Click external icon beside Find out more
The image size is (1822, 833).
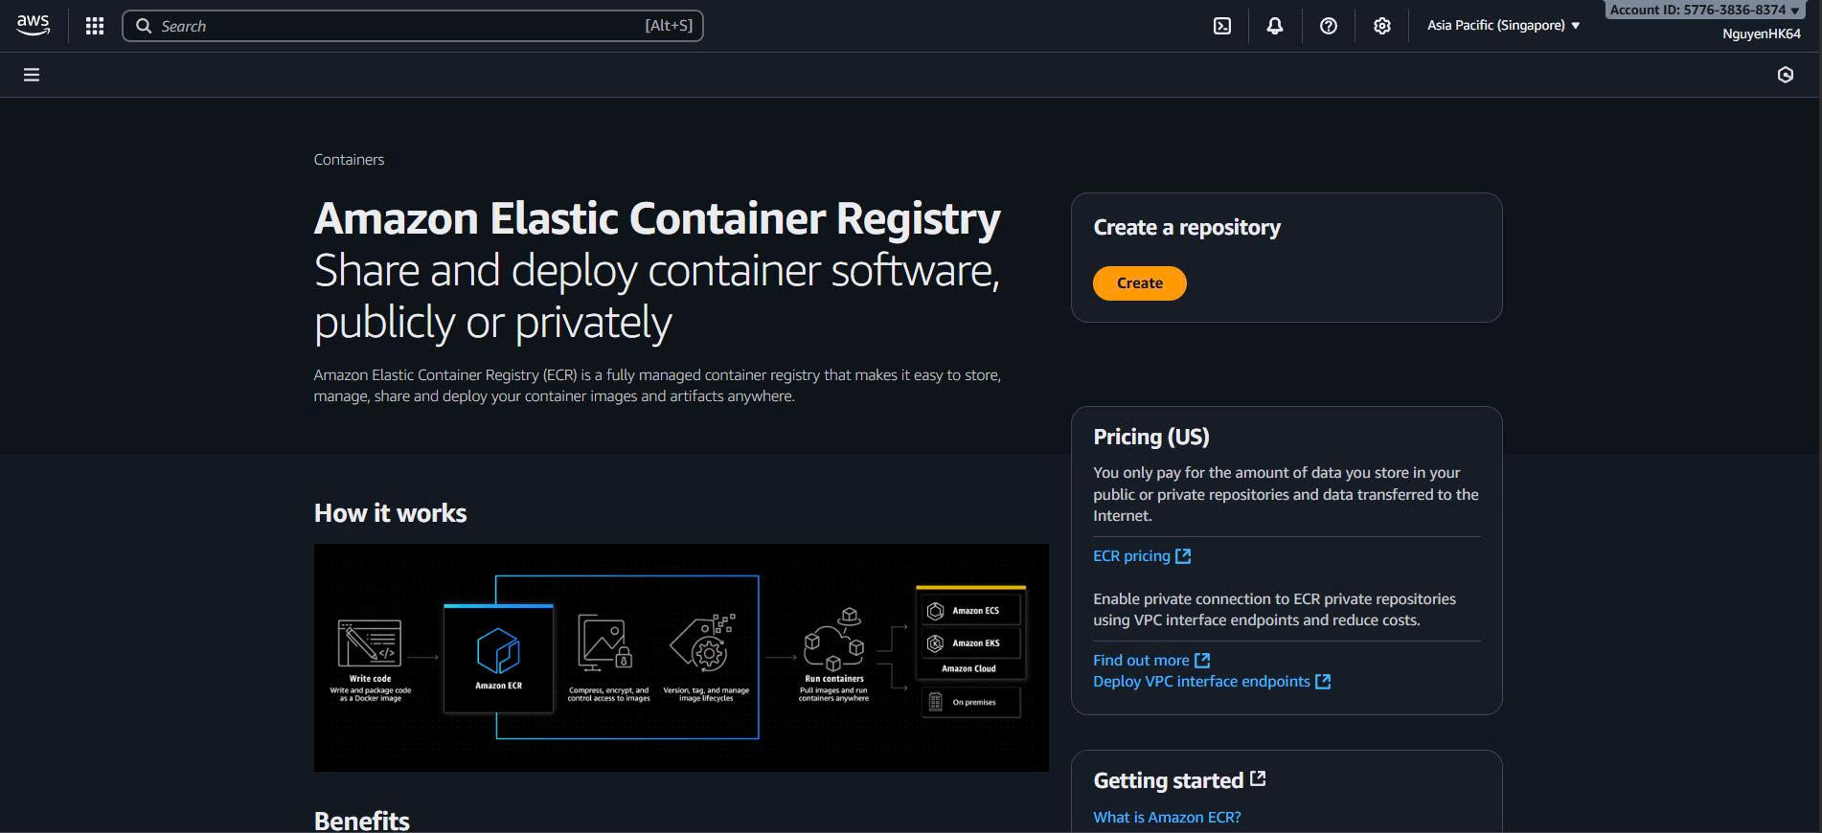point(1202,661)
